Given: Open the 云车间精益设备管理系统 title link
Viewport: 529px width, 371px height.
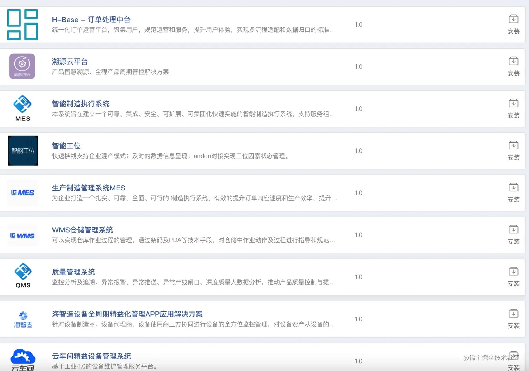Looking at the screenshot, I should click(x=91, y=356).
